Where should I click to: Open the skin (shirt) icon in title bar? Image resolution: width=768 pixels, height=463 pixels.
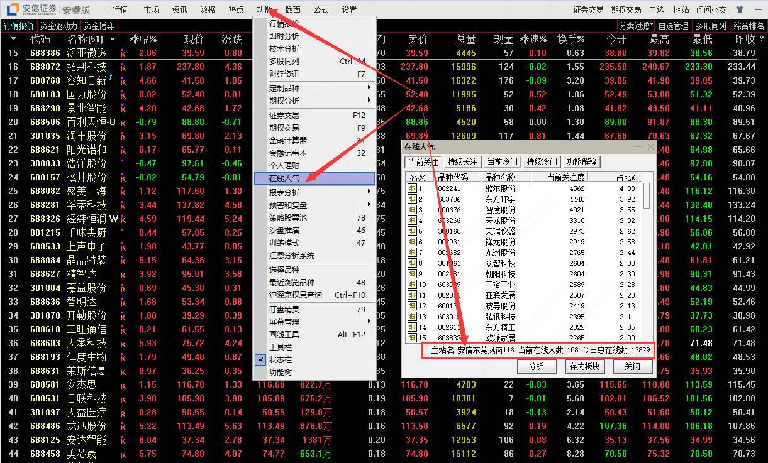pyautogui.click(x=739, y=9)
